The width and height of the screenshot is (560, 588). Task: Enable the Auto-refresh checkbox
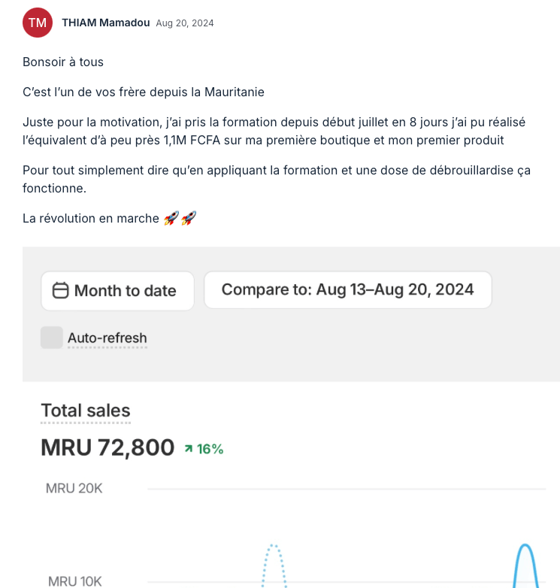click(x=52, y=338)
